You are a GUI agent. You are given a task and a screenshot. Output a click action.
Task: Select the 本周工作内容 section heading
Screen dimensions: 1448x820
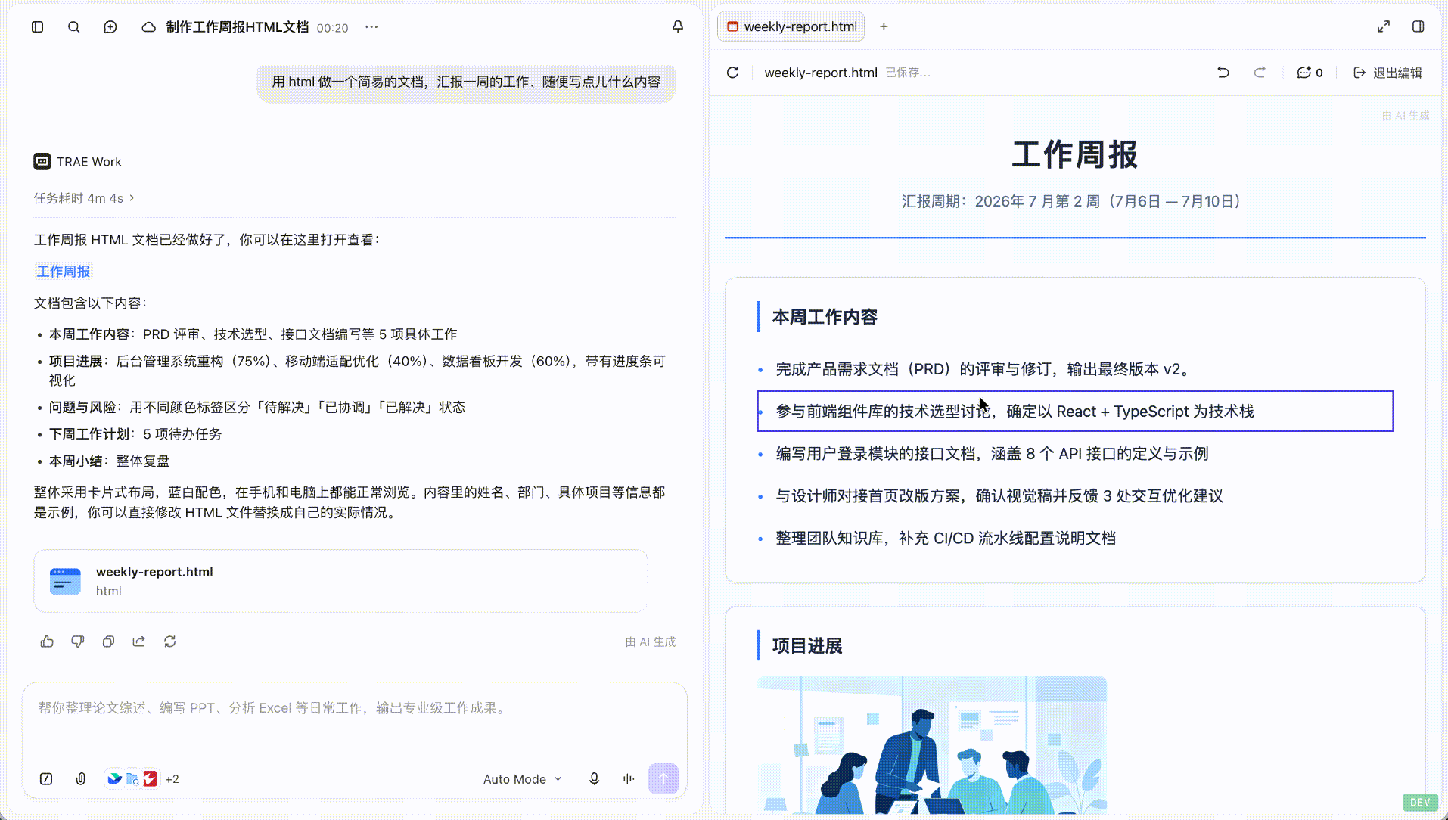pos(825,317)
